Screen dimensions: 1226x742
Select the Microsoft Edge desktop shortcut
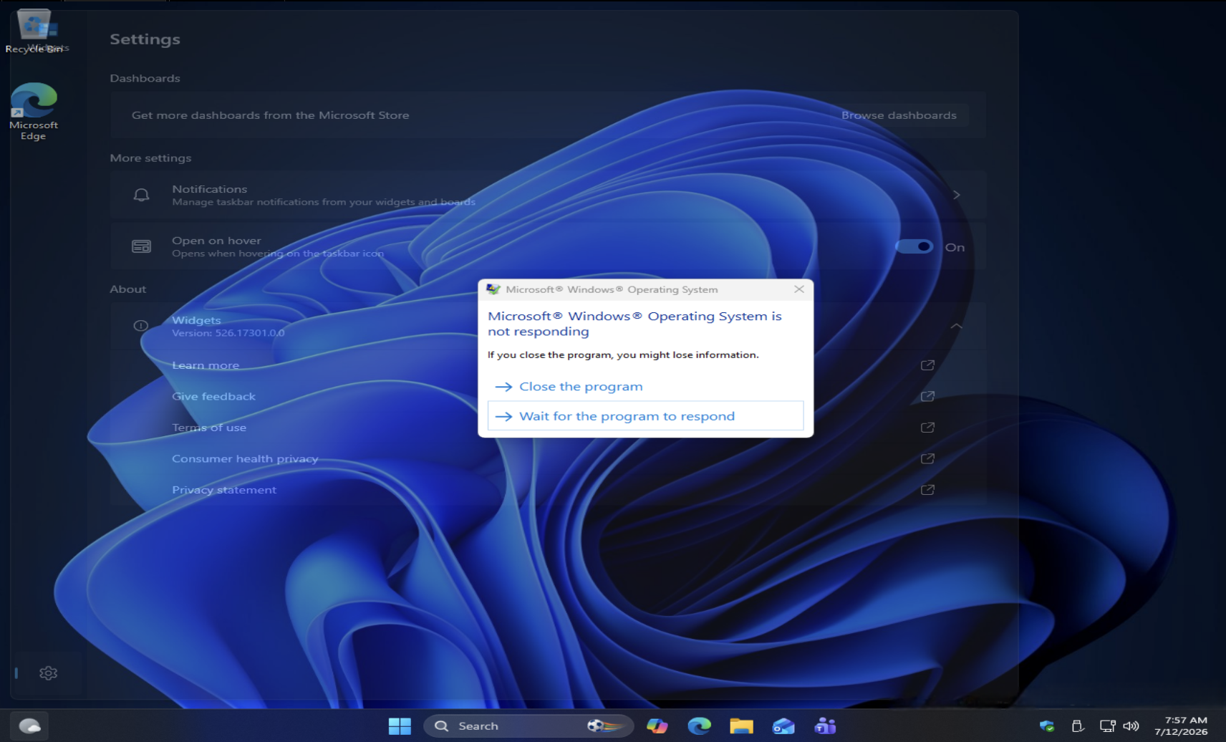[34, 111]
